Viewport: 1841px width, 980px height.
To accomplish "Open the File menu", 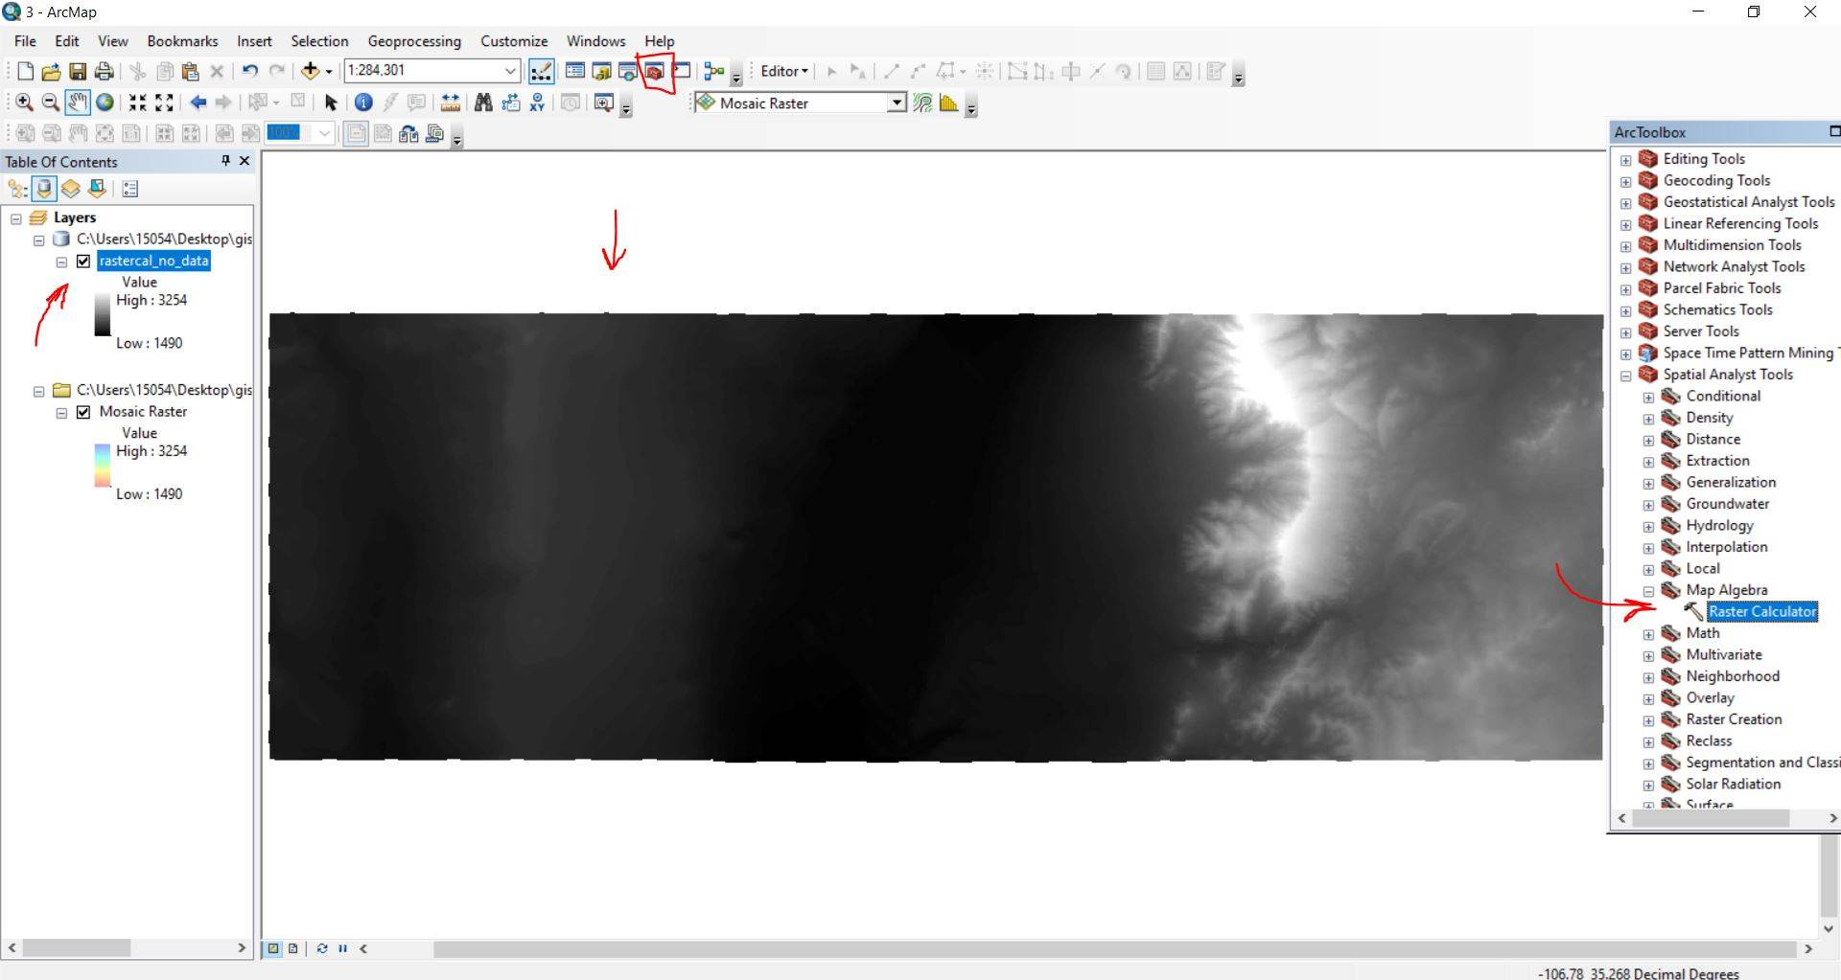I will coord(26,41).
